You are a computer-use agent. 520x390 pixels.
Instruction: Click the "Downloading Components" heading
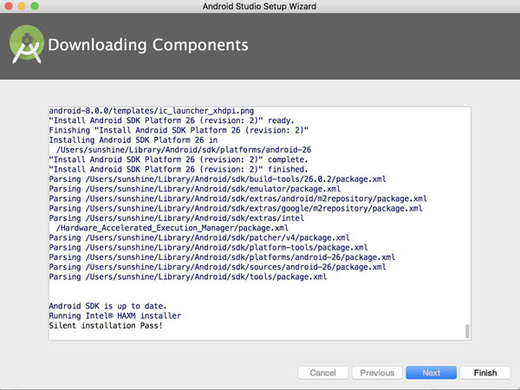(148, 45)
